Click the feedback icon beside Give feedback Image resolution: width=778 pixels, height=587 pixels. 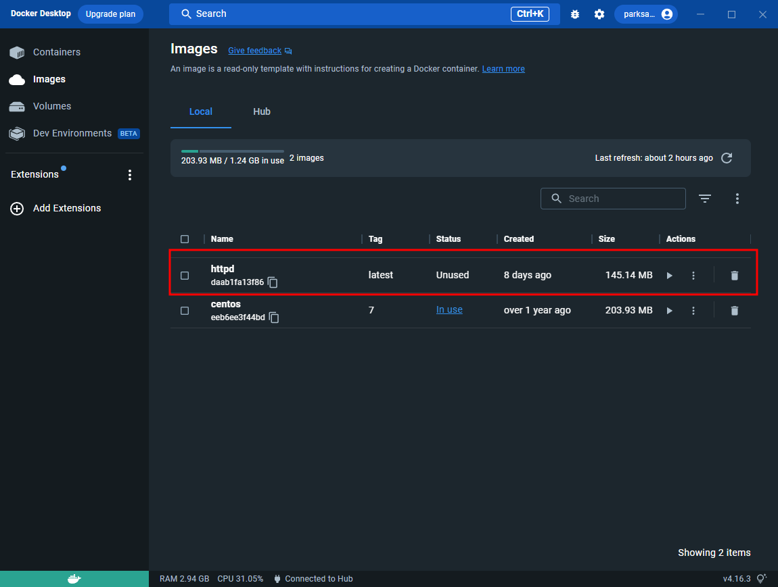pyautogui.click(x=288, y=51)
